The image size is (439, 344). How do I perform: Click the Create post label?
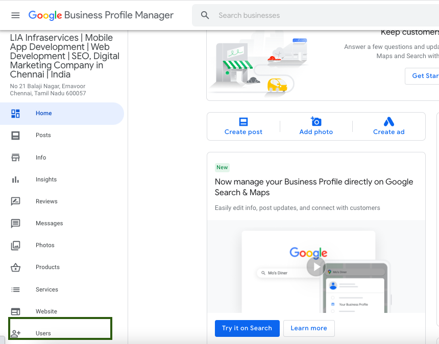point(243,132)
